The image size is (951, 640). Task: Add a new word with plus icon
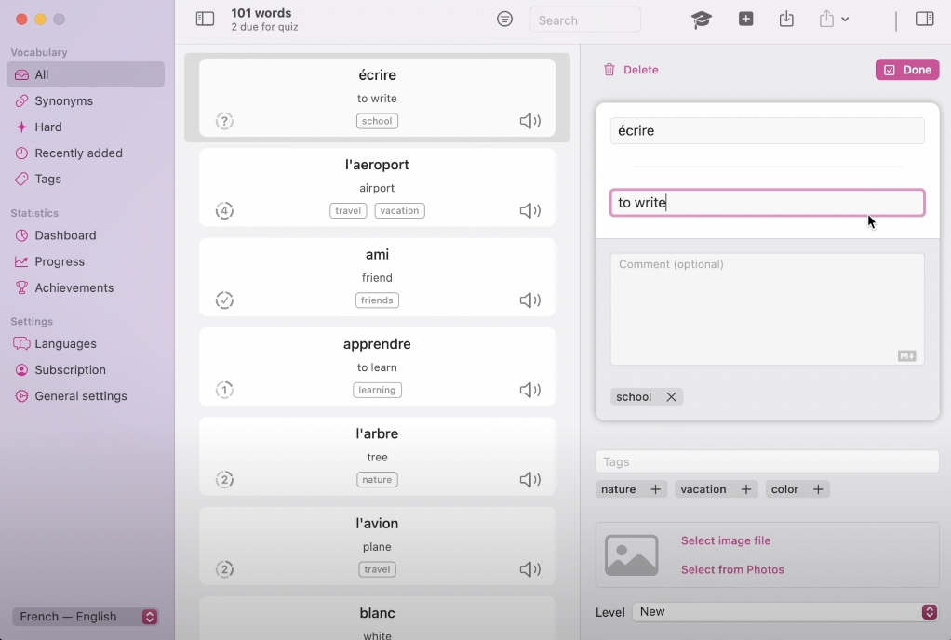pos(745,20)
